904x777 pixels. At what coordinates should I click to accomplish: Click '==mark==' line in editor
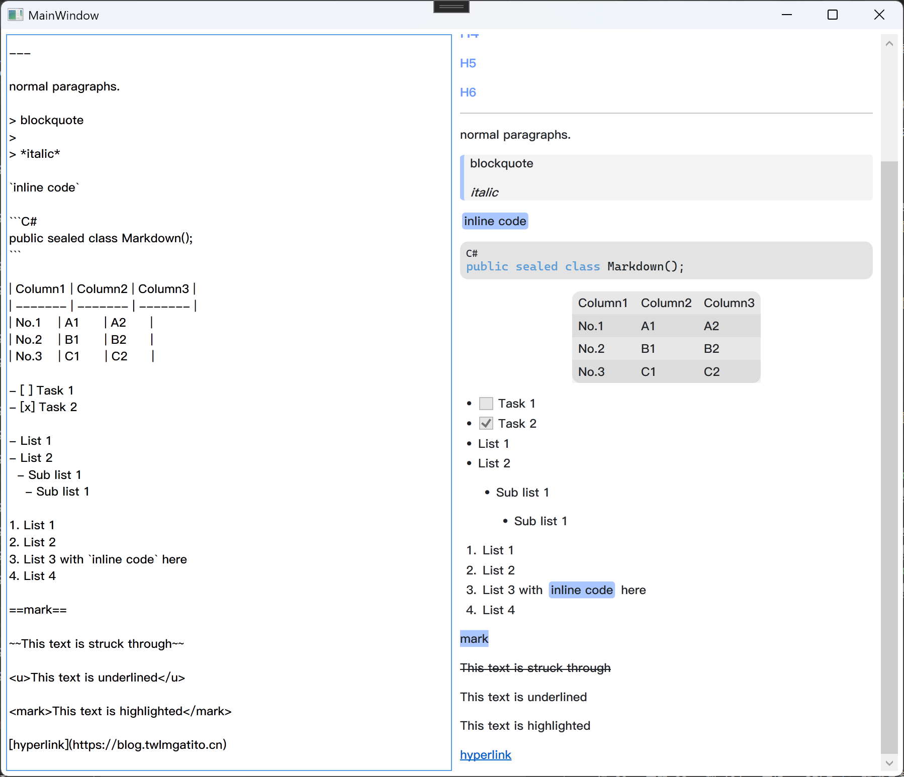pos(38,610)
